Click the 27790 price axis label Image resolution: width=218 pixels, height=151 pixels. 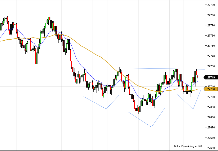pos(211,5)
